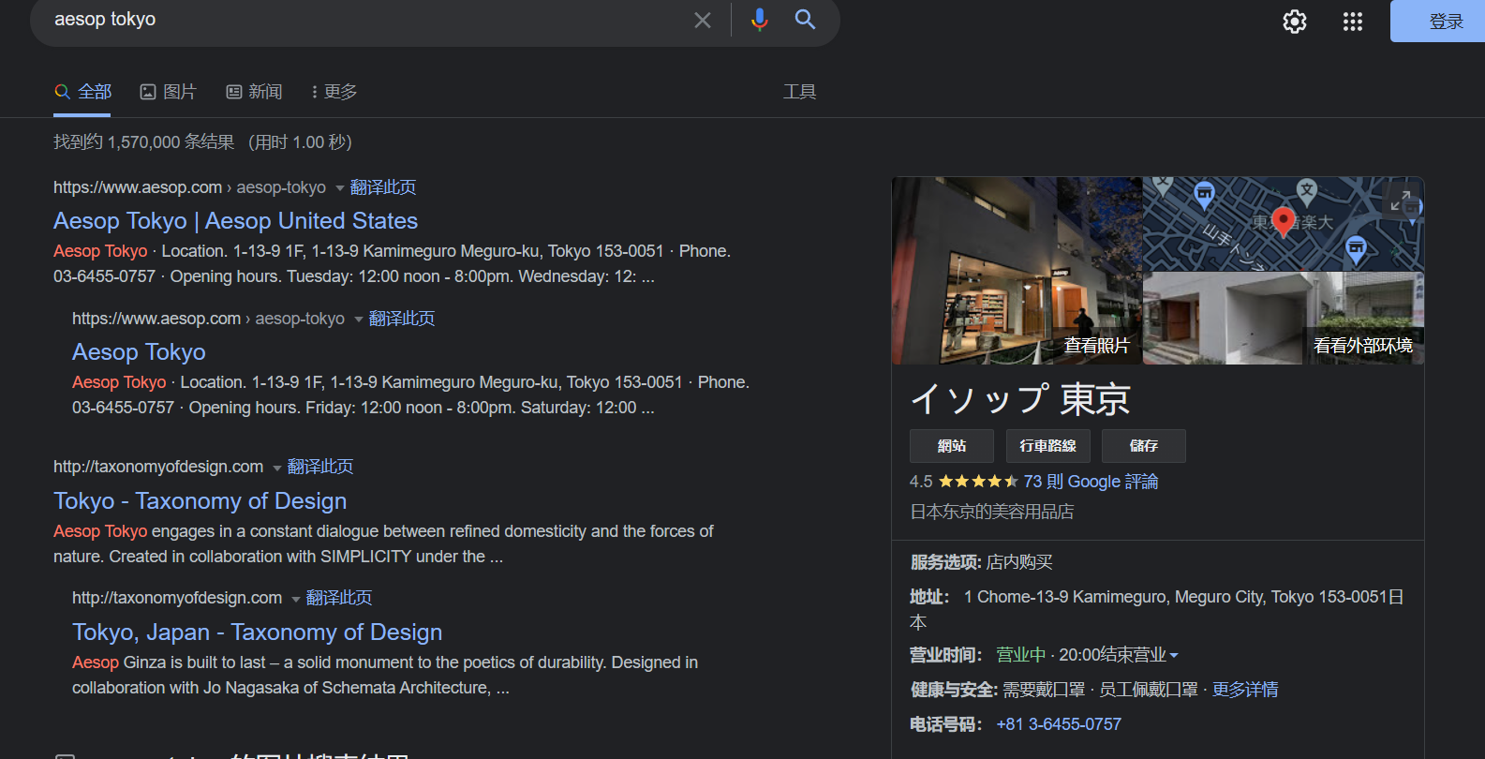Viewport: 1485px width, 759px height.
Task: Open the 更多 more menu
Action: tap(334, 92)
